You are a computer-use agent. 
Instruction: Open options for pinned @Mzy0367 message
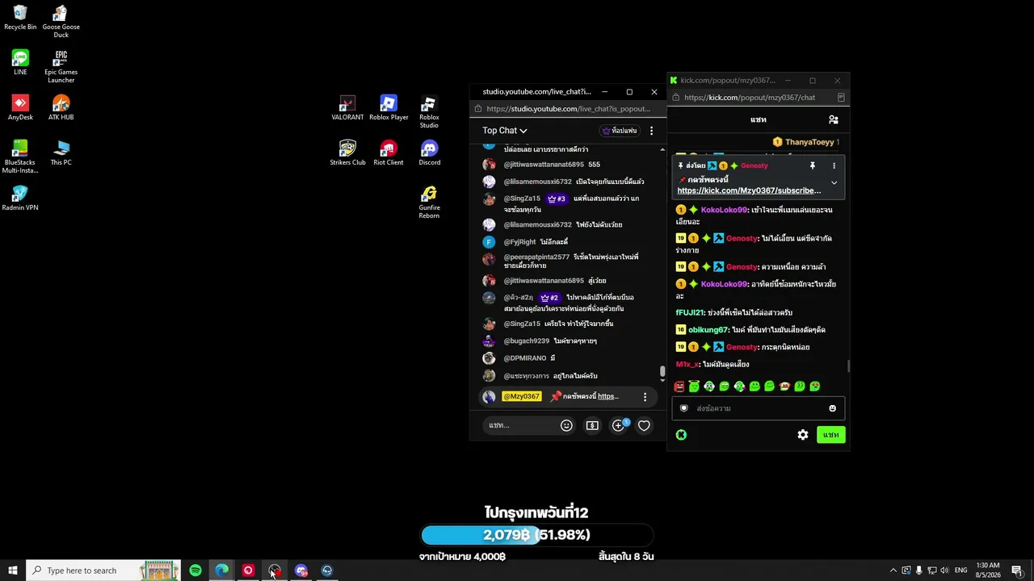[x=645, y=397]
